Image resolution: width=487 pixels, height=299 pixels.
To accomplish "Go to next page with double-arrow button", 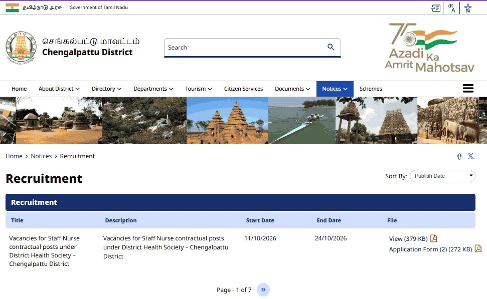I will click(263, 289).
